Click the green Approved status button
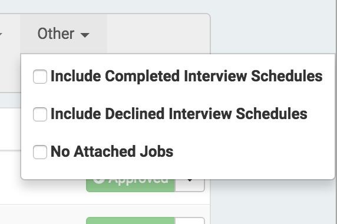The height and width of the screenshot is (224, 337). point(130,185)
